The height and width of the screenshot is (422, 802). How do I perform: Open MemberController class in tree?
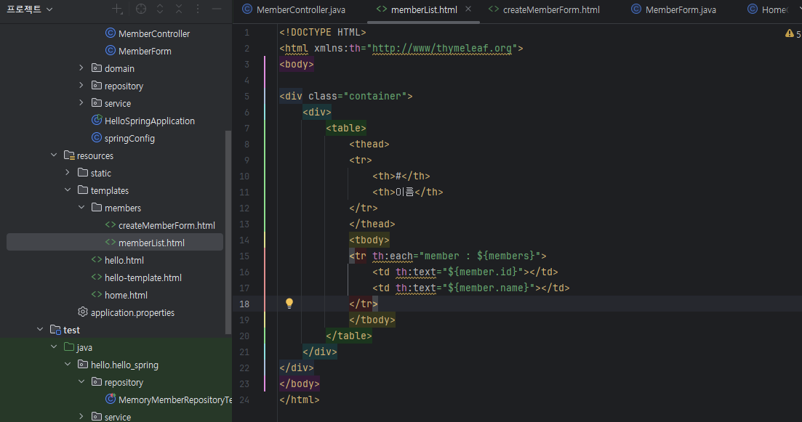(x=154, y=33)
